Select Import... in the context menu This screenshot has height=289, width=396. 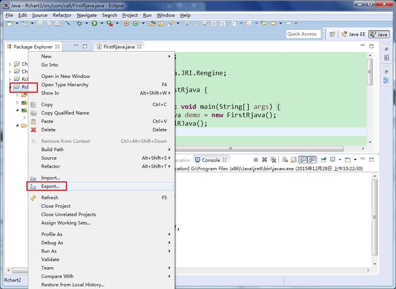pyautogui.click(x=101, y=178)
